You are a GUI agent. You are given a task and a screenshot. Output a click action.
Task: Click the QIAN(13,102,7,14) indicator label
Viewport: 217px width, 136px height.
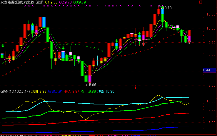(15, 92)
